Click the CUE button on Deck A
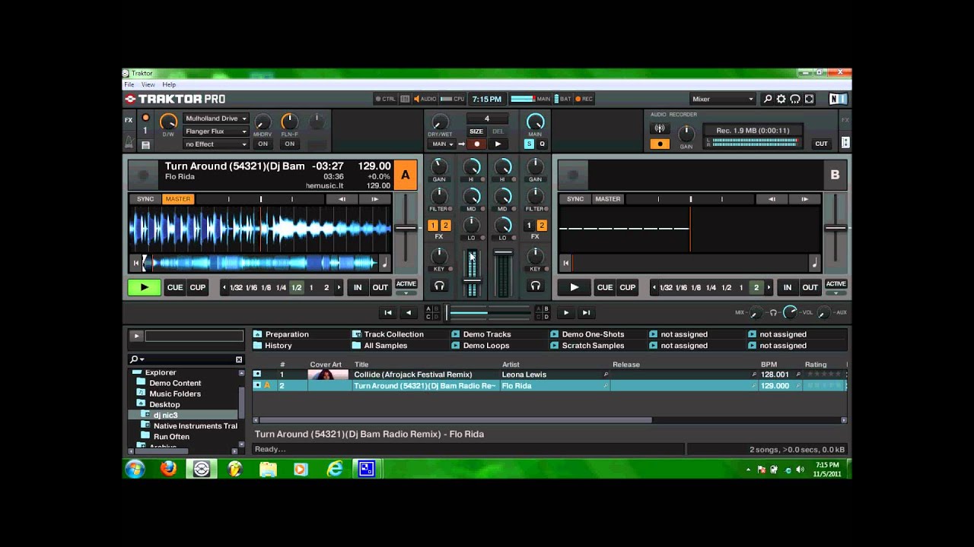Viewport: 974px width, 547px height. point(175,288)
